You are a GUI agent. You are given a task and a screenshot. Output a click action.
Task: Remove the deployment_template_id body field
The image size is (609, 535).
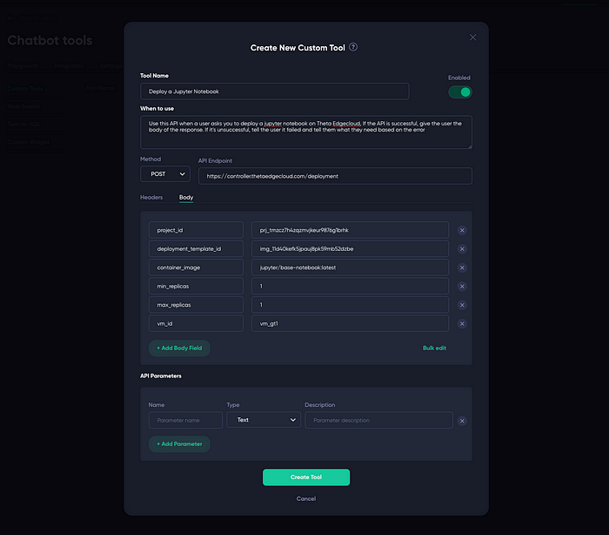462,249
